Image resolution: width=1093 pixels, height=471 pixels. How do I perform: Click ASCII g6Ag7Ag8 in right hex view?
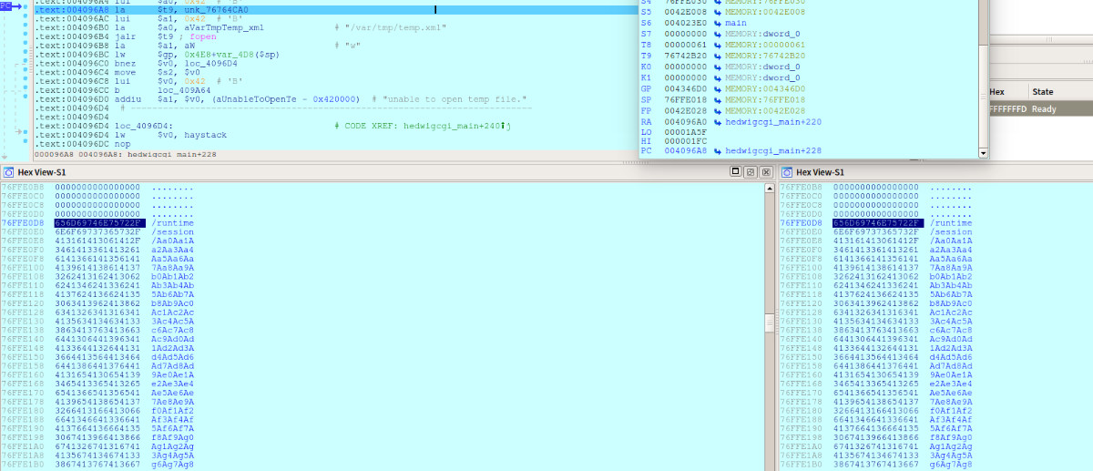[951, 465]
